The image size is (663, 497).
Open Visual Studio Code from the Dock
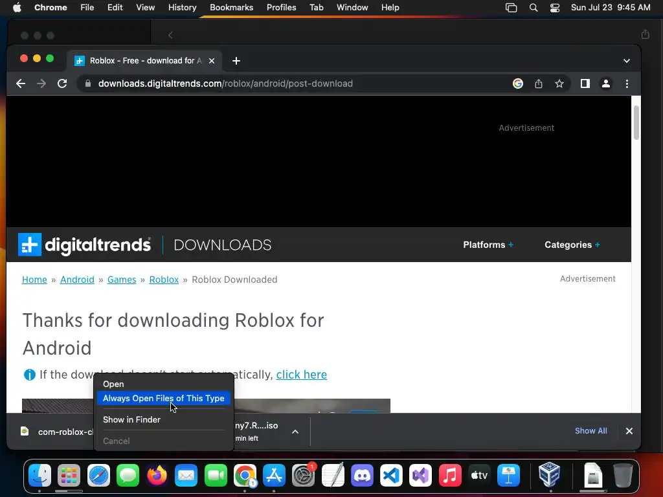[x=391, y=476]
